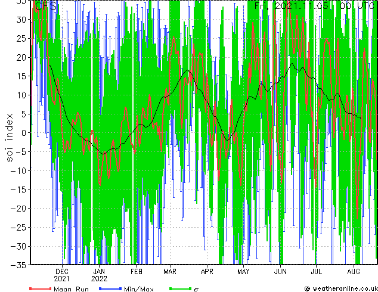Click the '15' y-axis tick value
This screenshot has width=378, height=292.
(x=21, y=76)
